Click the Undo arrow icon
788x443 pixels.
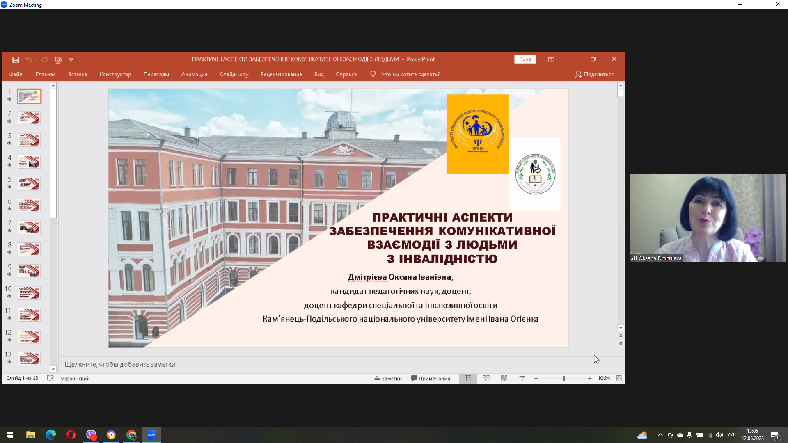[x=28, y=59]
